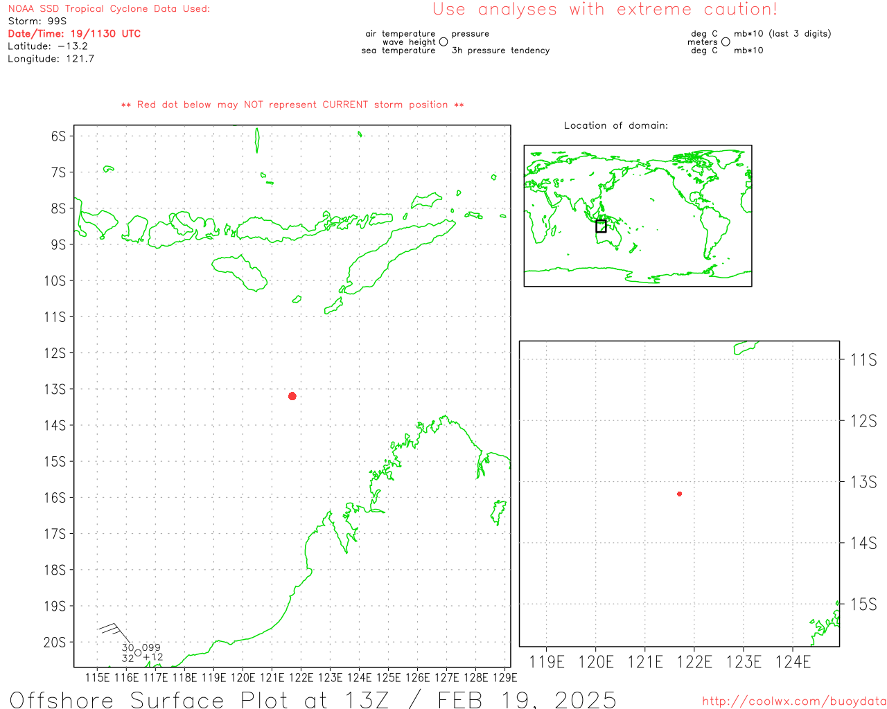Click the red storm dot on zoomed inset map
Image resolution: width=887 pixels, height=709 pixels.
[680, 494]
